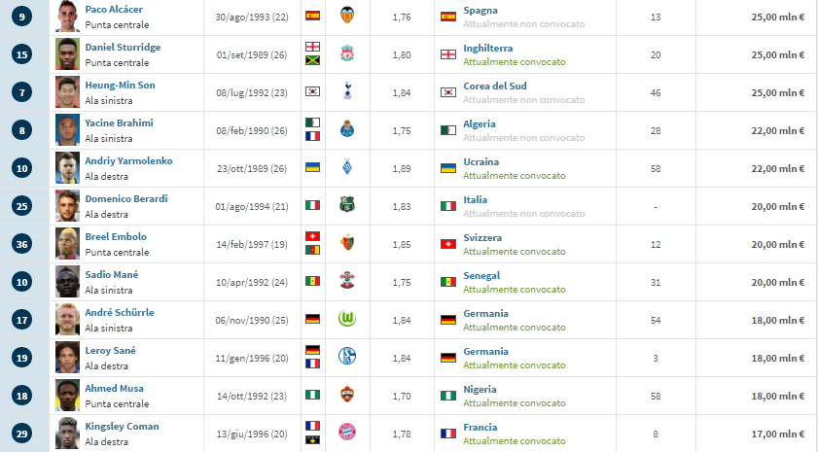818x452 pixels.
Task: Click Bayern Munich crest for Kingsley Coman
Action: (x=345, y=434)
